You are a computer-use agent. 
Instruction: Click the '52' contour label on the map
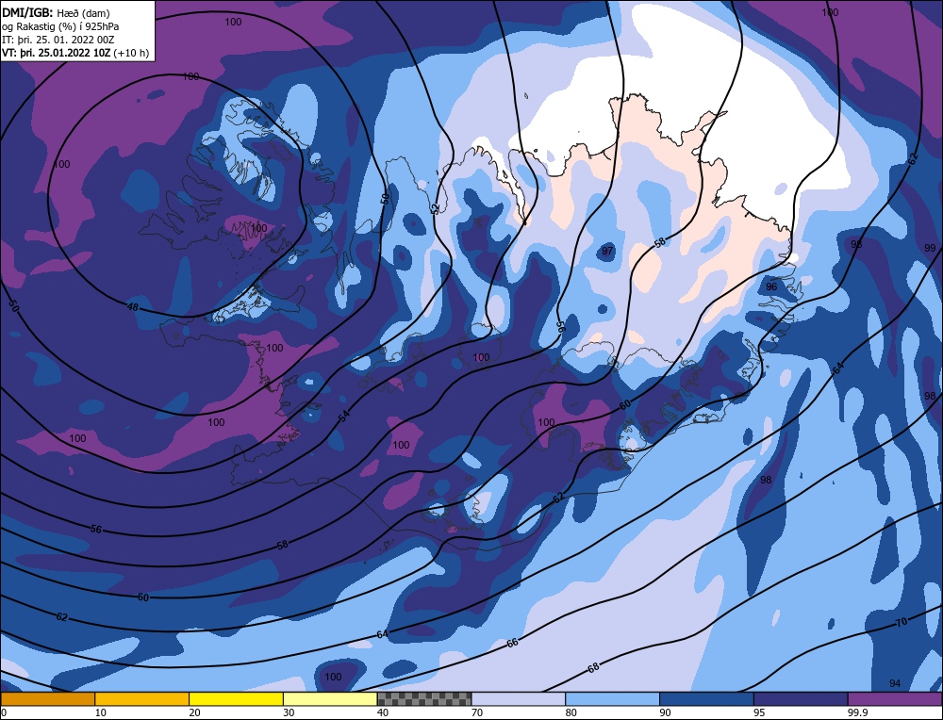click(x=435, y=208)
